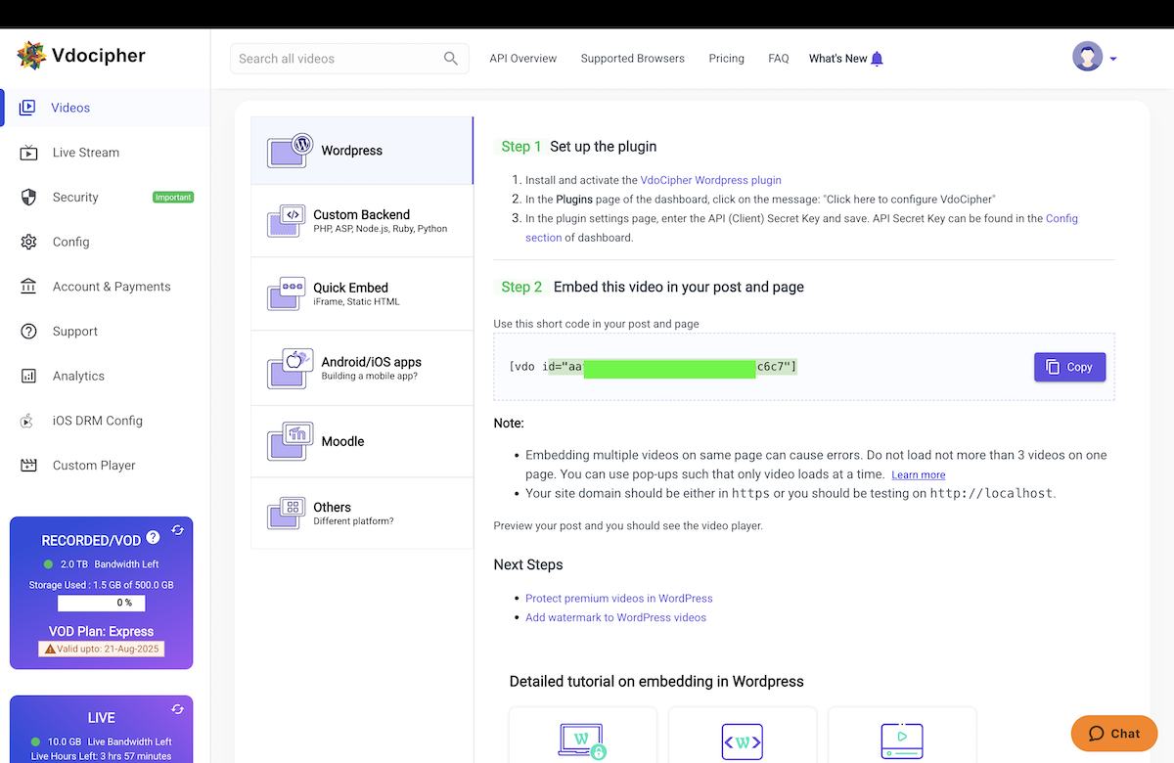Refresh the LIVE usage panel
This screenshot has height=763, width=1174.
[178, 709]
